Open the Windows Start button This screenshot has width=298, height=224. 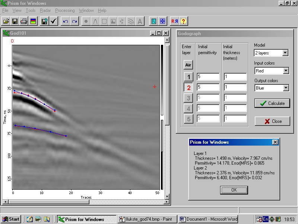(11, 219)
